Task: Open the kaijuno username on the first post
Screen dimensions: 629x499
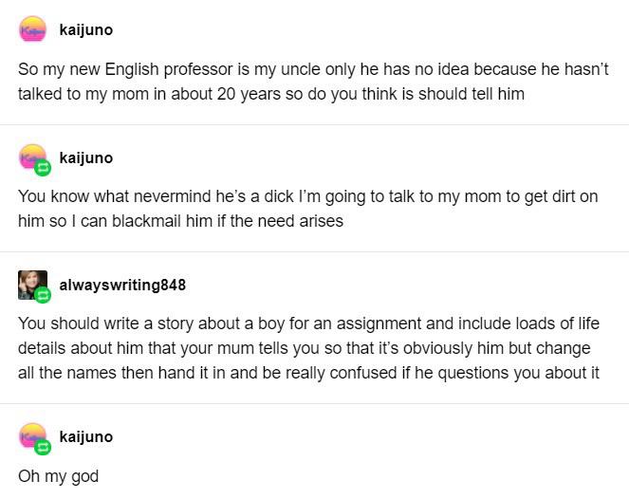Action: coord(85,29)
